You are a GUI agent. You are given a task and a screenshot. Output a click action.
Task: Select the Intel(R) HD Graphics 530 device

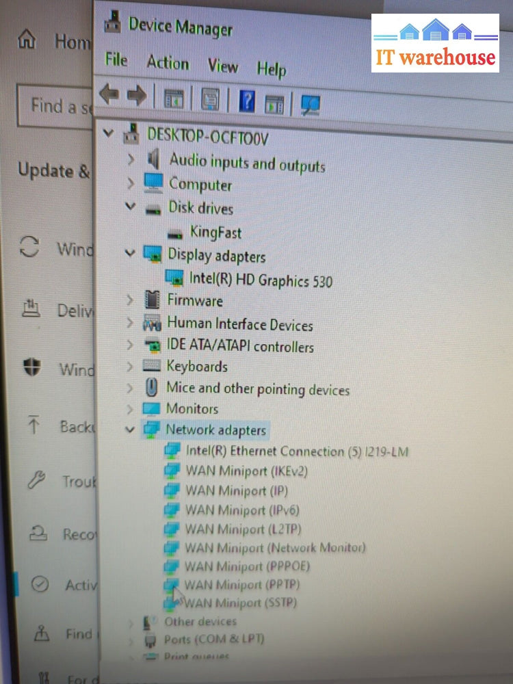[260, 279]
